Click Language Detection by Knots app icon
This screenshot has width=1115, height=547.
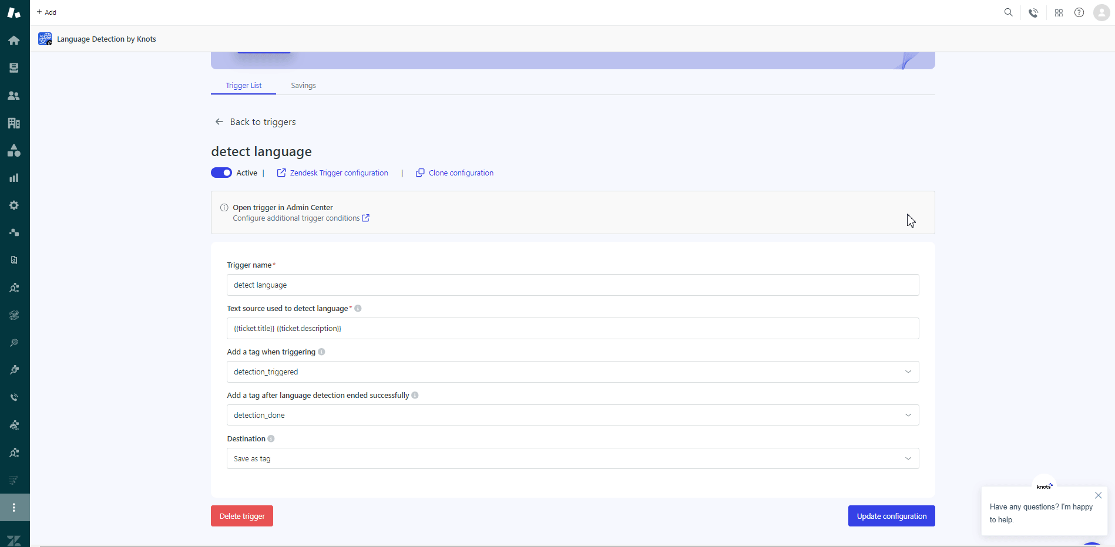[45, 39]
